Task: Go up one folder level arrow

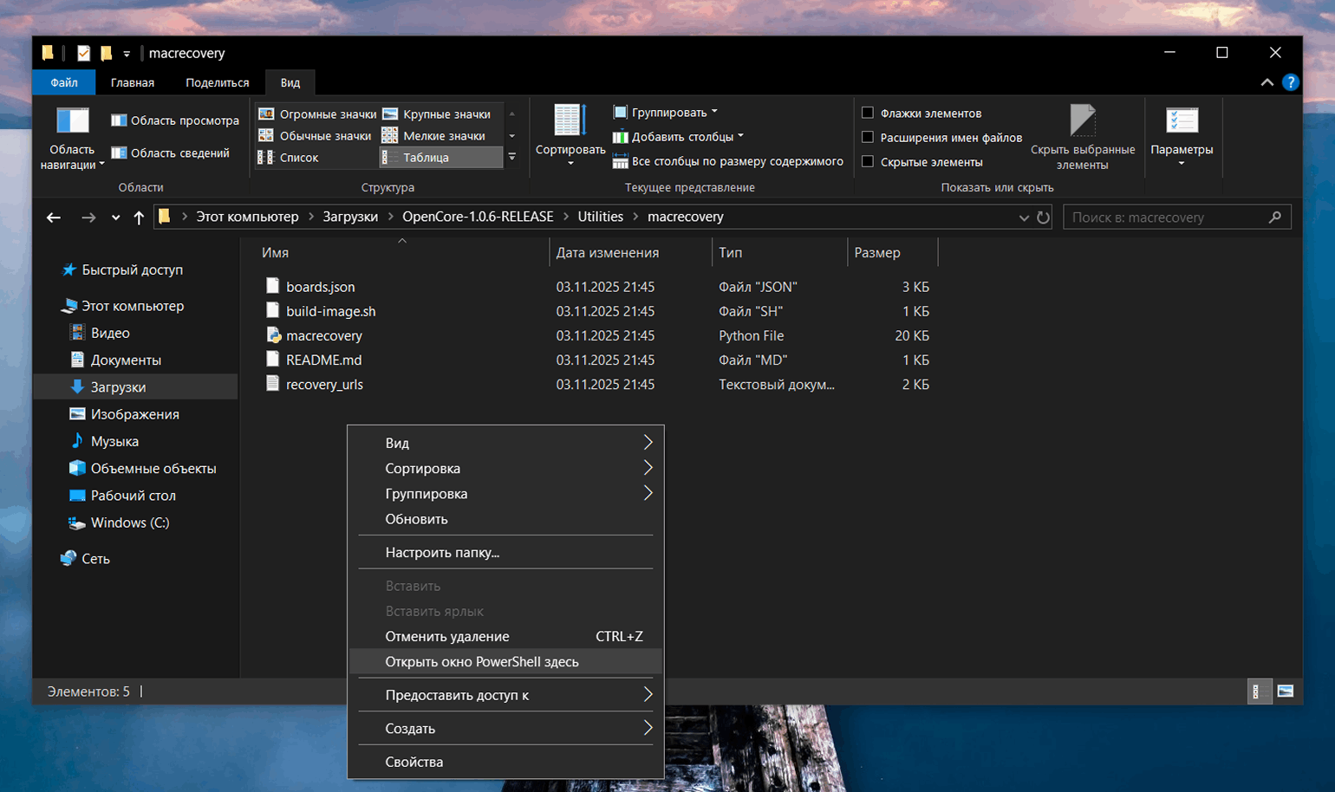Action: click(x=139, y=217)
